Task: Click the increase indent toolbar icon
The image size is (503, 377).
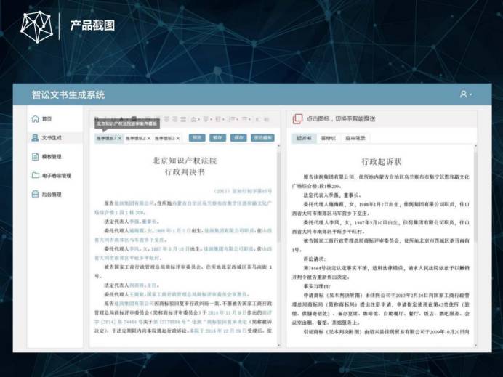Action: tap(267, 119)
